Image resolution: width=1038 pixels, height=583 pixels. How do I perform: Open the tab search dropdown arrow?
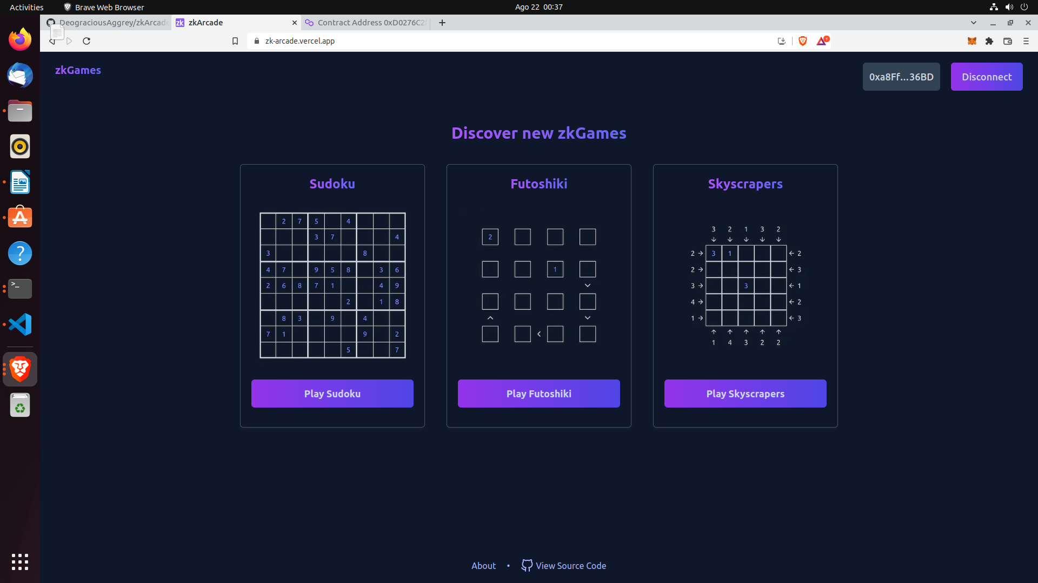tap(974, 23)
